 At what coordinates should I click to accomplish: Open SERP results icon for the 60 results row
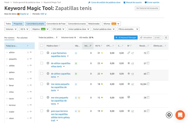tap(148, 73)
